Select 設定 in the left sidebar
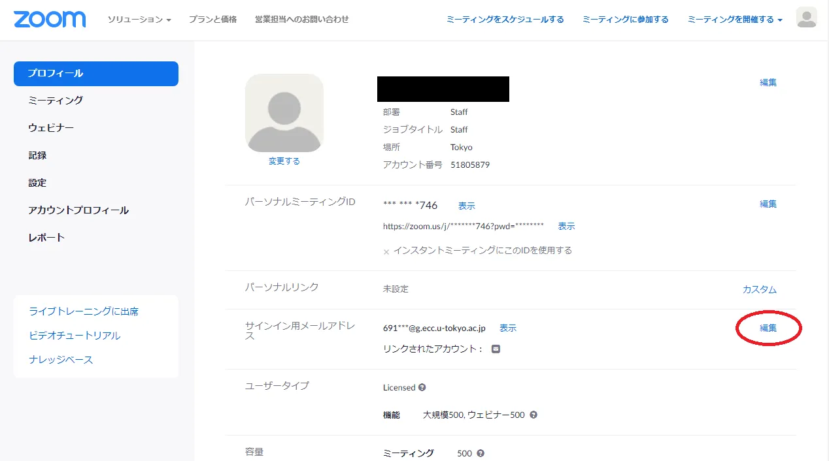Viewport: 829px width, 461px height. point(37,183)
